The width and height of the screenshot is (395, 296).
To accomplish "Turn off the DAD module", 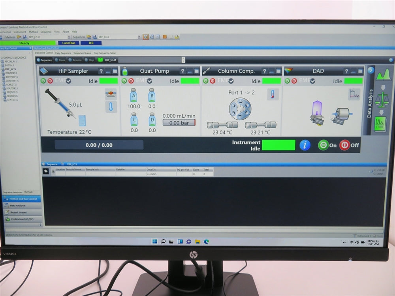I will coord(294,81).
